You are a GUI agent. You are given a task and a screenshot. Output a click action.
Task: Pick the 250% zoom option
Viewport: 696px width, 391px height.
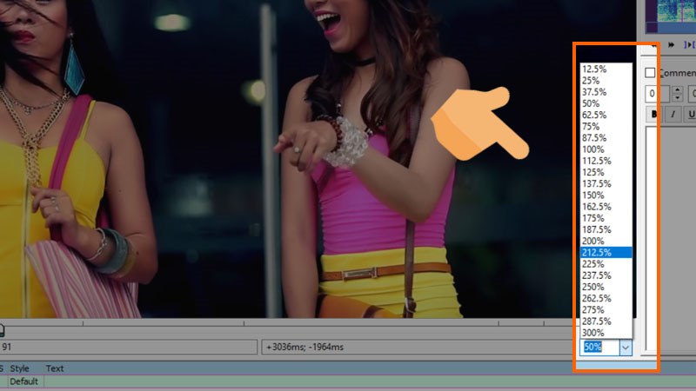click(606, 287)
